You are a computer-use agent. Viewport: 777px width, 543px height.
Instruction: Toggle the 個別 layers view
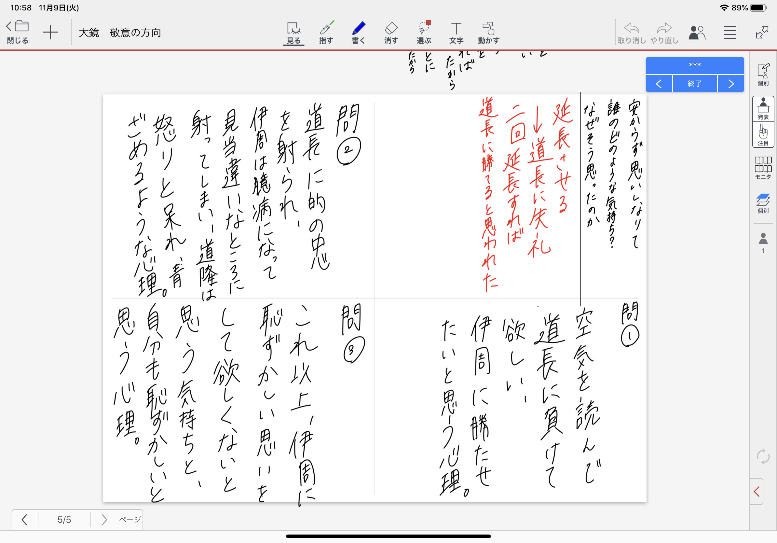click(763, 203)
